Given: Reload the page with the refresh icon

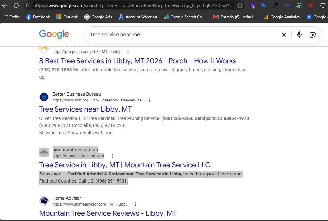Looking at the screenshot, I should coord(16,5).
